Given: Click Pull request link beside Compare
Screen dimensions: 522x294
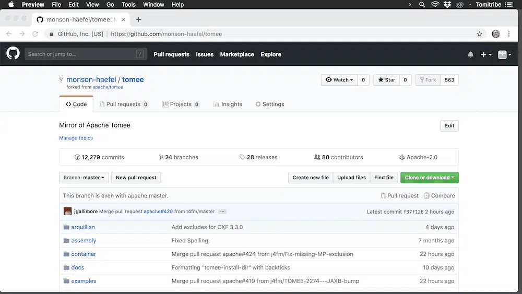Looking at the screenshot, I should coord(399,196).
